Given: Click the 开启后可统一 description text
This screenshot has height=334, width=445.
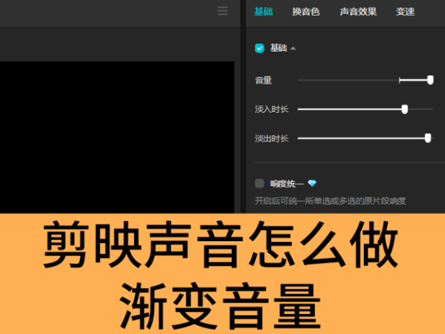Looking at the screenshot, I should tap(330, 201).
